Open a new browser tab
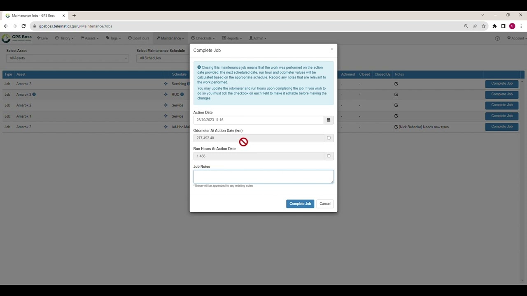The image size is (527, 296). coord(74,16)
